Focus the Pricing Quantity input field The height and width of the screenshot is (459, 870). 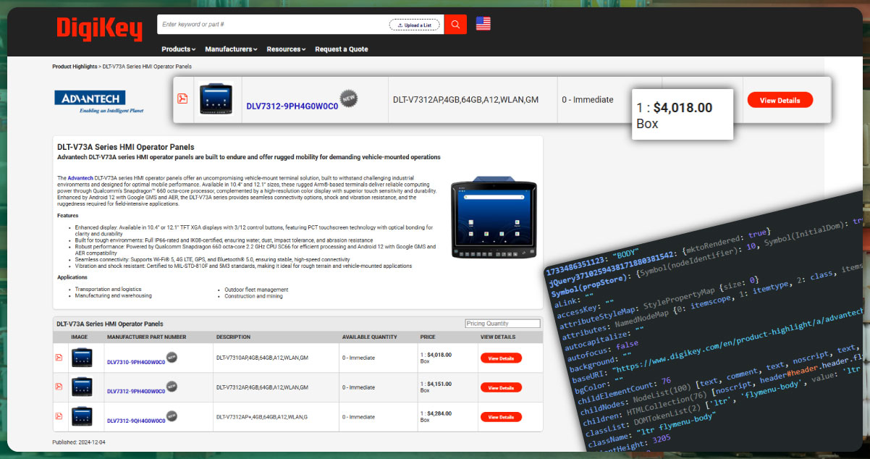[x=502, y=324]
